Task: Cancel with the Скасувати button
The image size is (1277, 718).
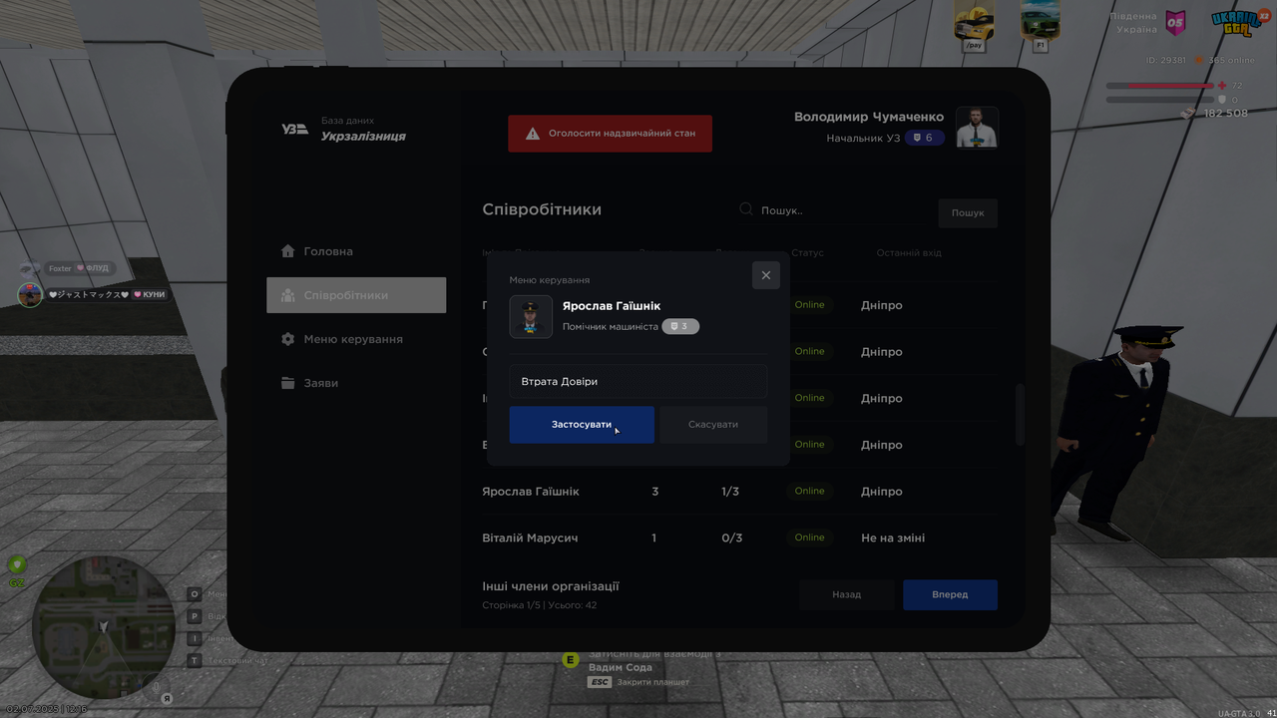Action: (713, 425)
